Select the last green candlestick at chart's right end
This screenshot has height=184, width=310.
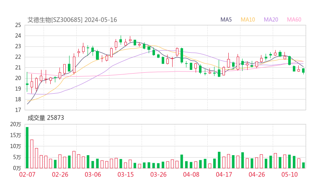tap(303, 71)
